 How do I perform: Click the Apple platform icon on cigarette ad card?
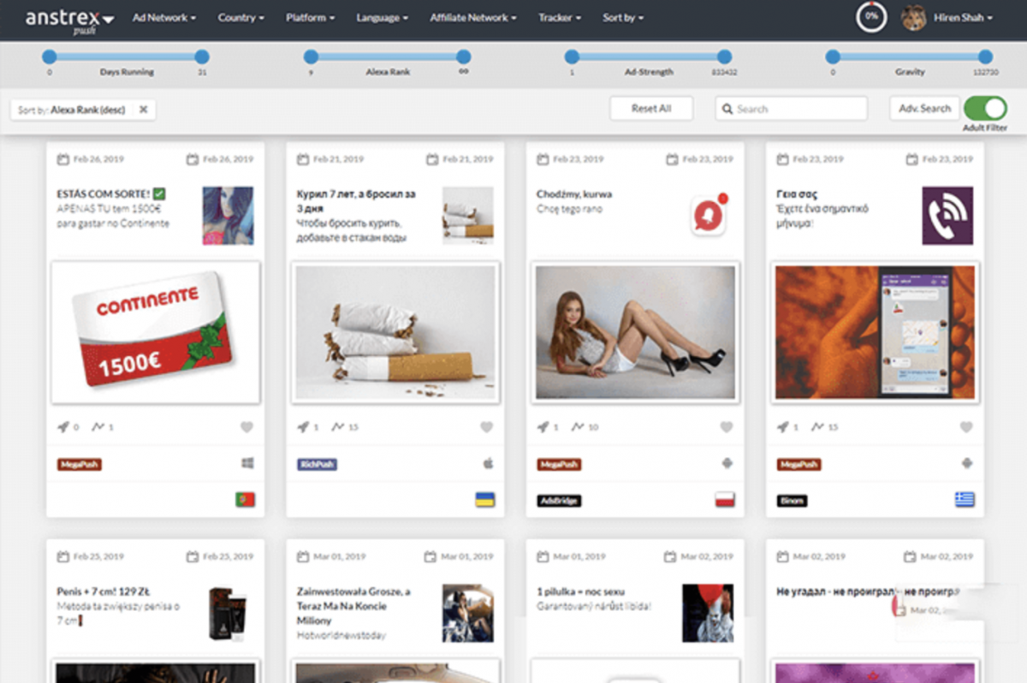point(489,464)
